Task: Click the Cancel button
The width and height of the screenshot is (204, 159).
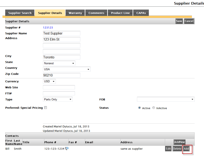Action: tap(189, 21)
